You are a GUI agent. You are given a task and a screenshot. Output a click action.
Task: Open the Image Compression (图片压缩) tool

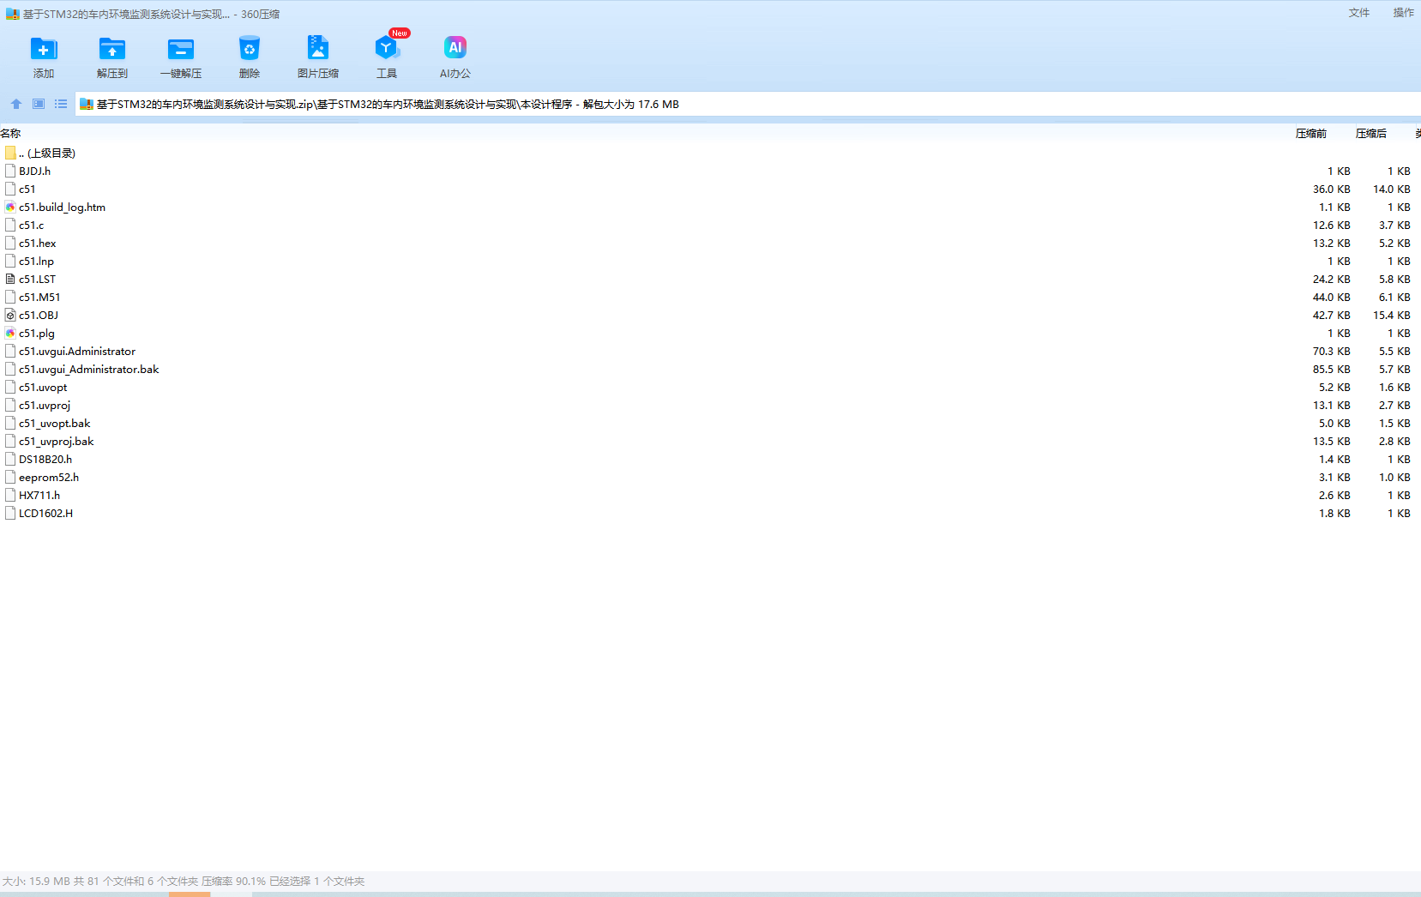pyautogui.click(x=317, y=49)
